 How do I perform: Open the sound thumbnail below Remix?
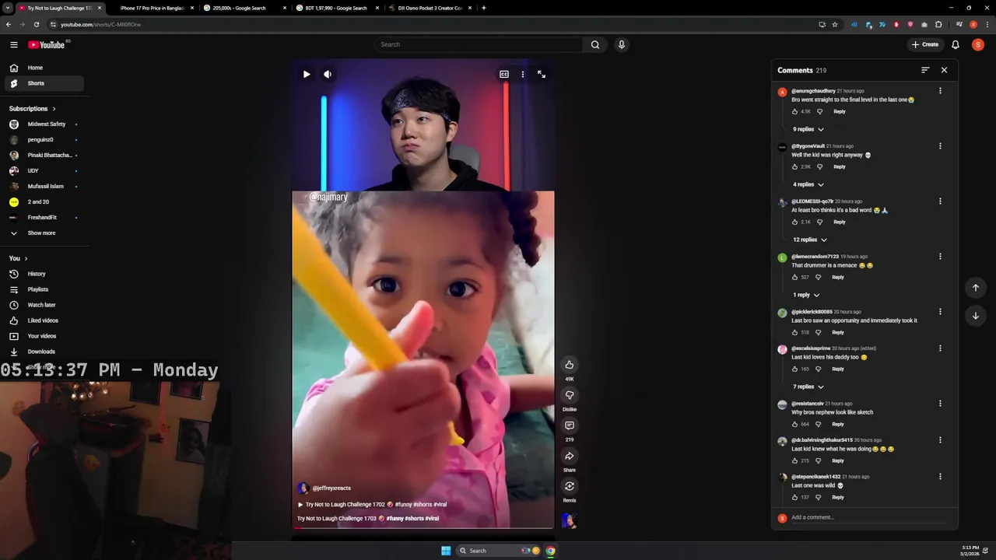click(x=570, y=520)
